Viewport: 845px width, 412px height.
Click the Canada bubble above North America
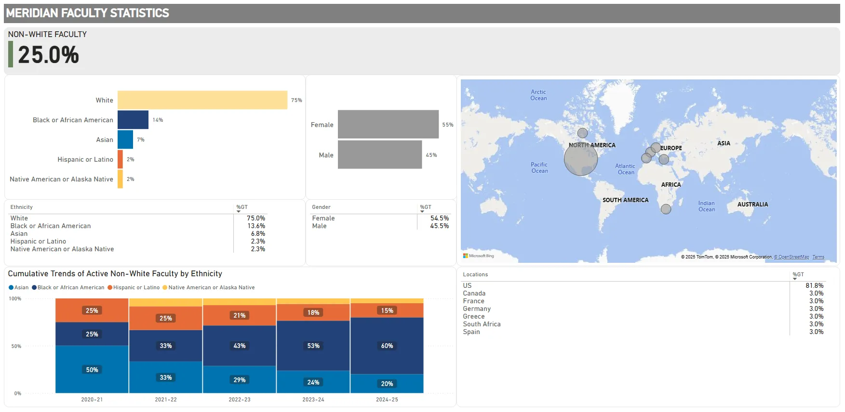click(582, 133)
